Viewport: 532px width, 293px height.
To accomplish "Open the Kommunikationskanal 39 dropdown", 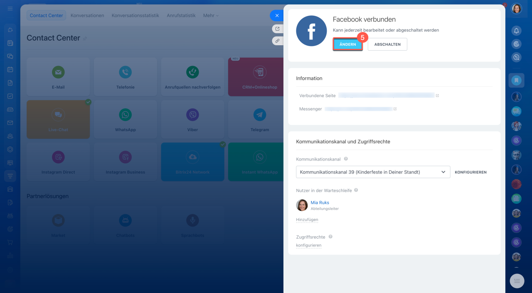I will (373, 172).
